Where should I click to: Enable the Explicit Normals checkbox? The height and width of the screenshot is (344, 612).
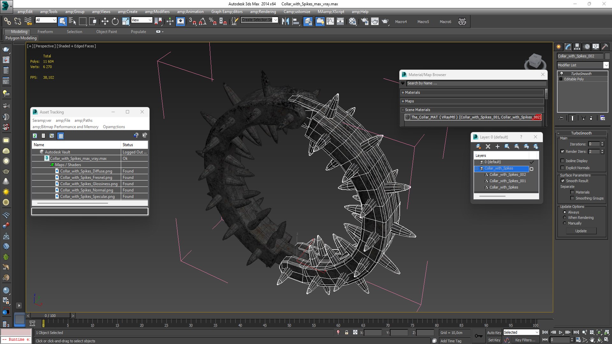pos(563,168)
